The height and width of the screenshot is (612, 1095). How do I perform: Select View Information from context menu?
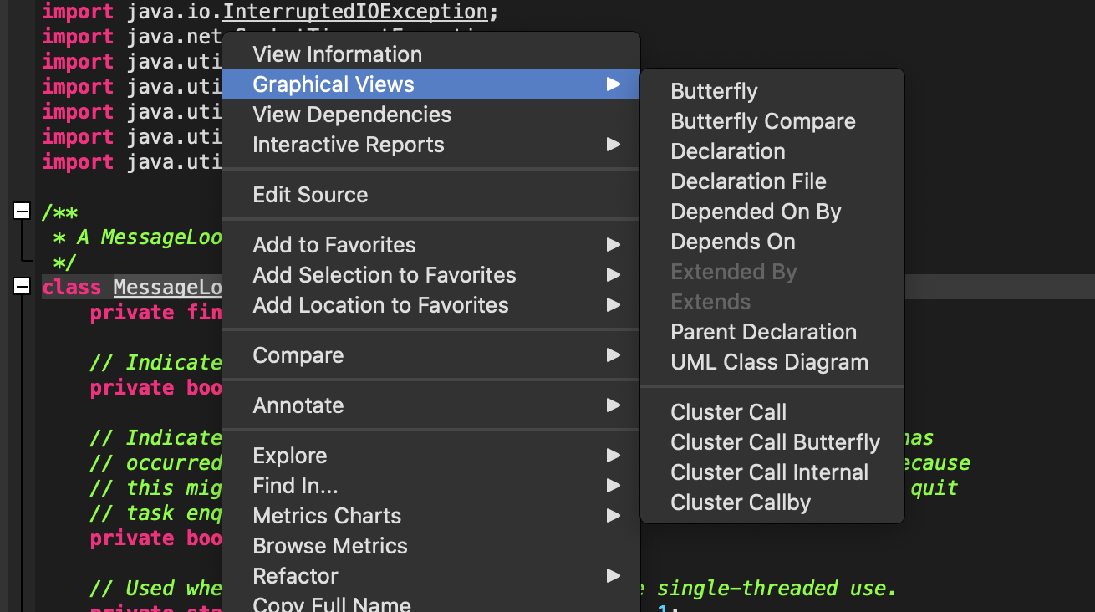(x=337, y=54)
